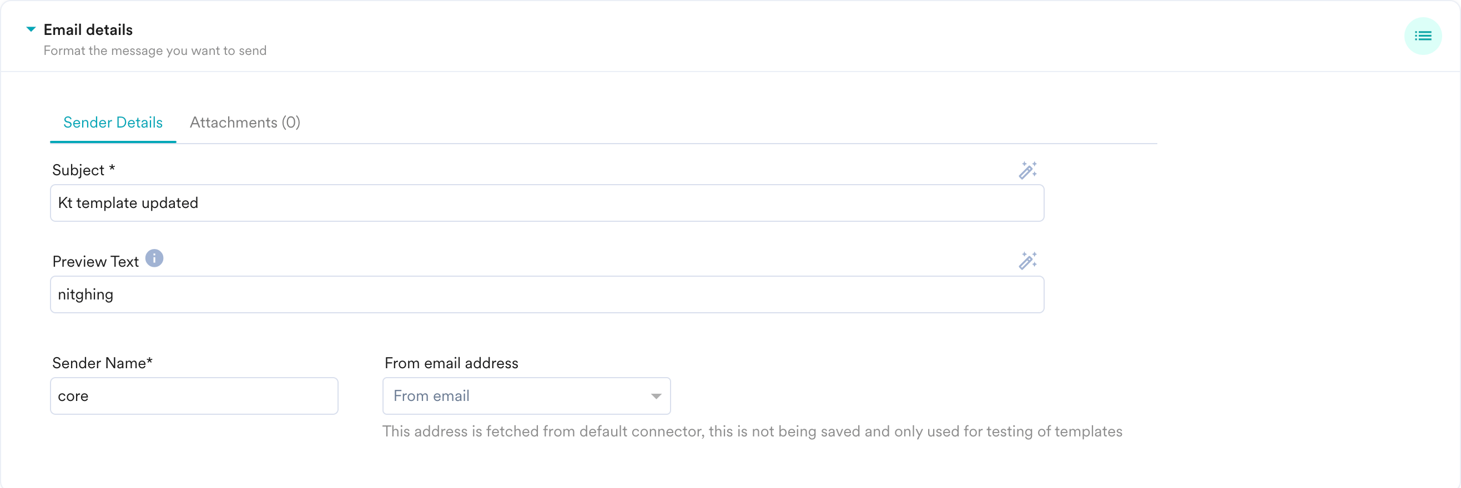Click the Subject field label
This screenshot has width=1461, height=488.
click(x=83, y=170)
